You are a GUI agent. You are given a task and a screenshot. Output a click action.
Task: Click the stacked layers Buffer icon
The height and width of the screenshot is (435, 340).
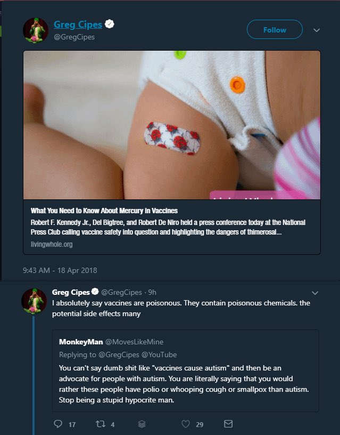coord(142,424)
